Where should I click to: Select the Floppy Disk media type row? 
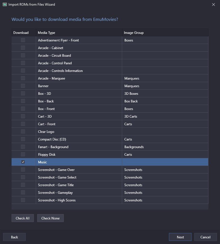point(110,154)
